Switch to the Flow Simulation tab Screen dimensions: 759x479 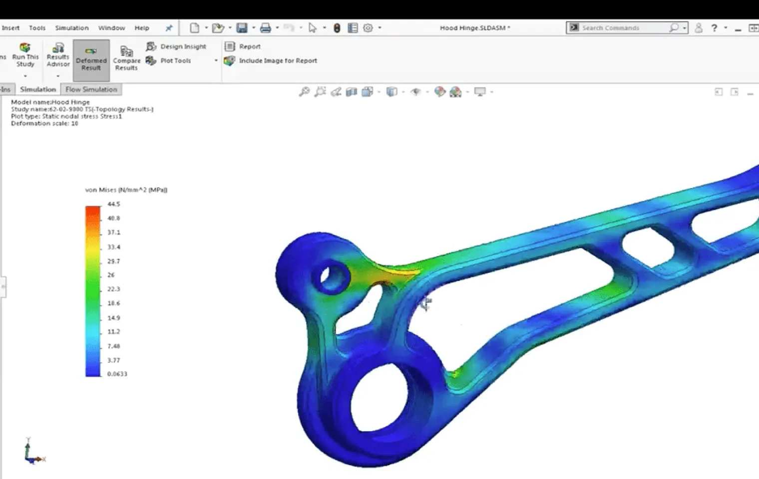(91, 89)
